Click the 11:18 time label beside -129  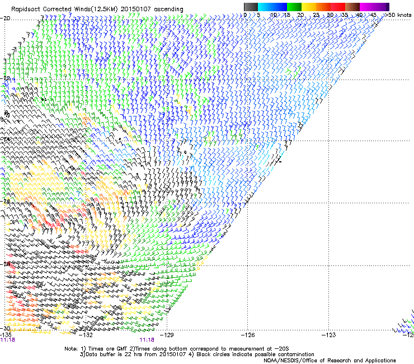coord(147,340)
